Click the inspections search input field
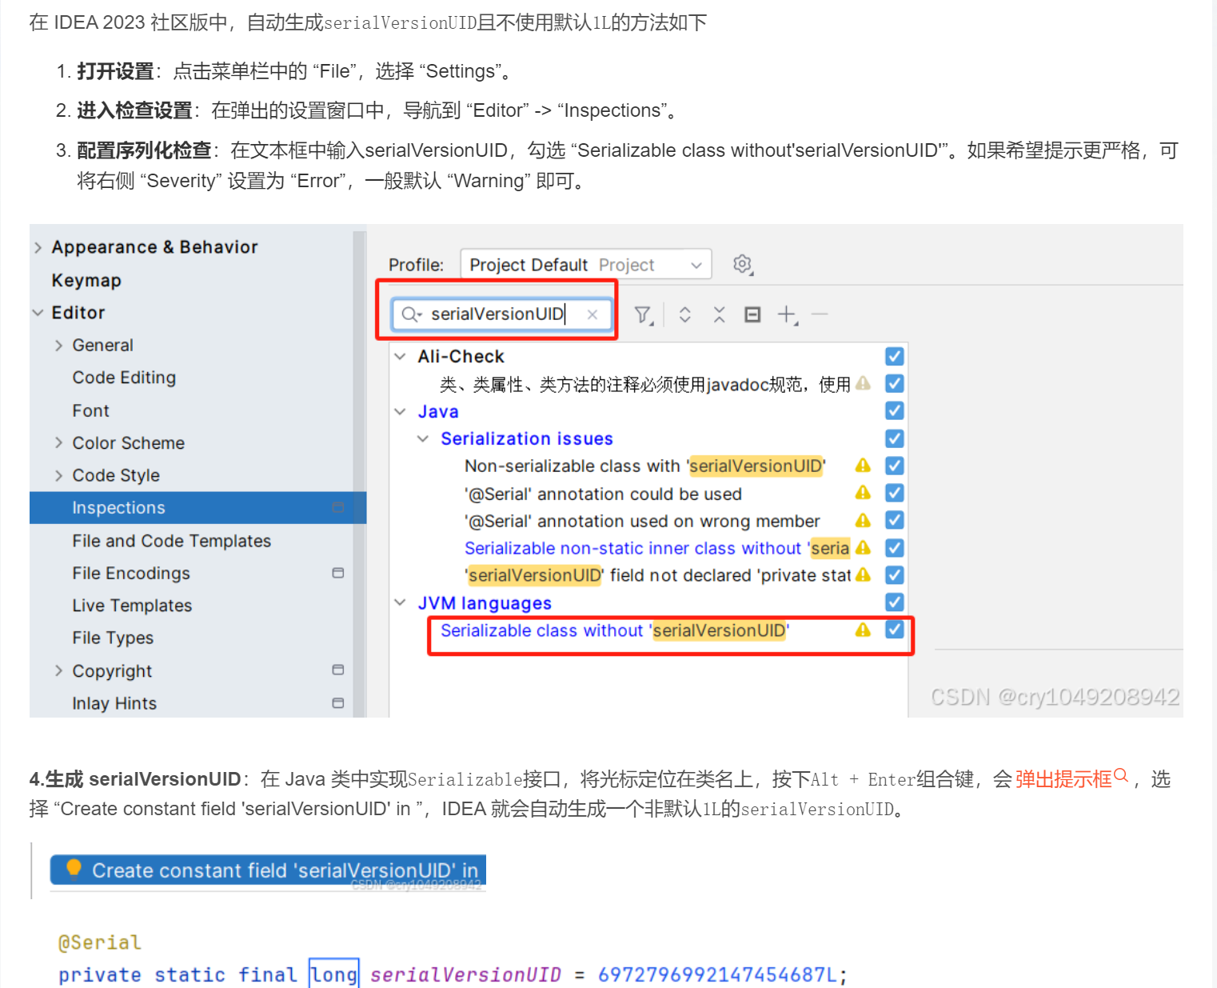Screen dimensions: 1217x988 click(501, 314)
